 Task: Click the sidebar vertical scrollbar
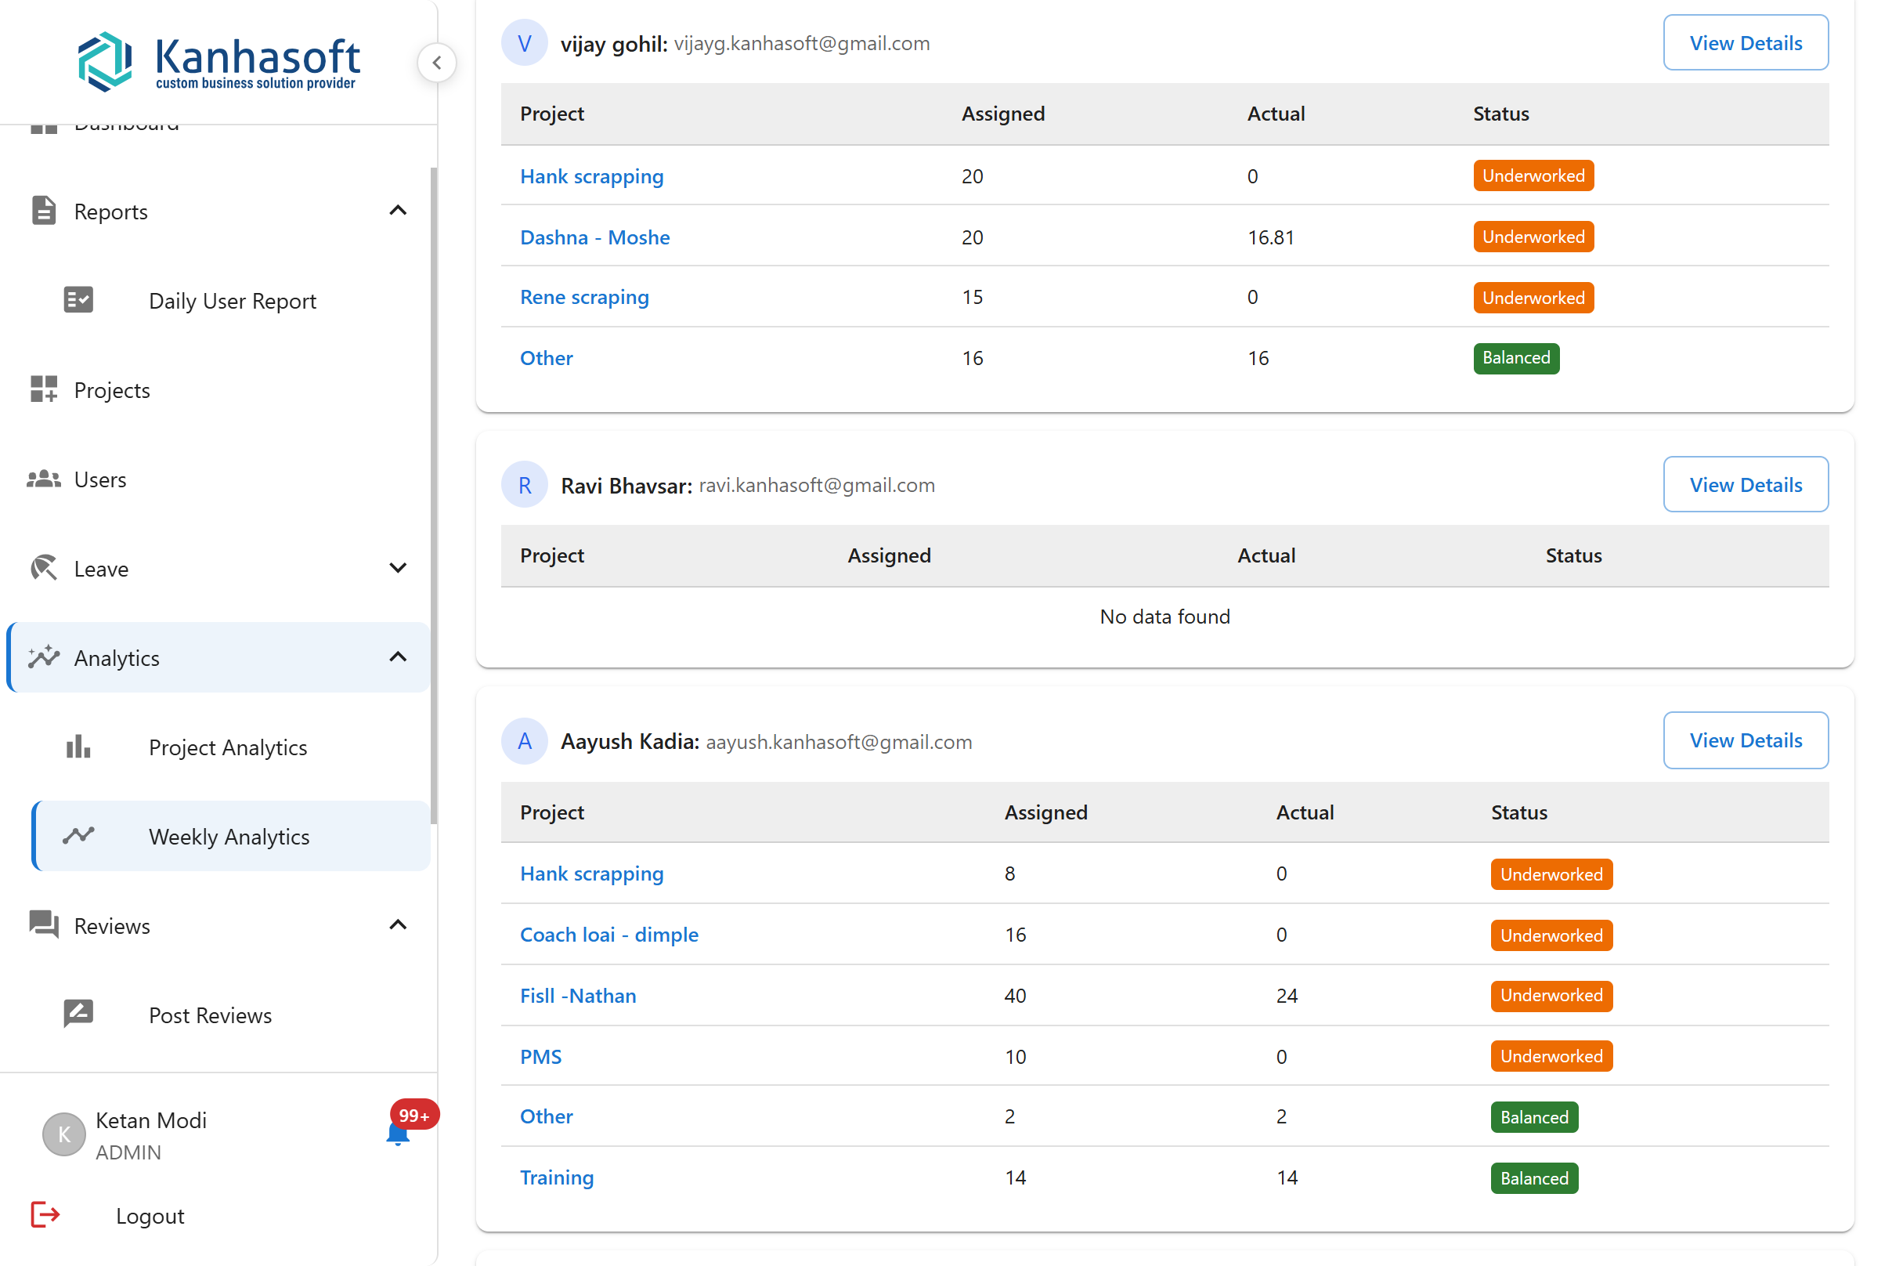coord(433,495)
